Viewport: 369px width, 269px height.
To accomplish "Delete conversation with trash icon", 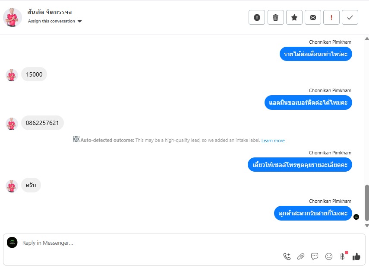I will coord(276,17).
